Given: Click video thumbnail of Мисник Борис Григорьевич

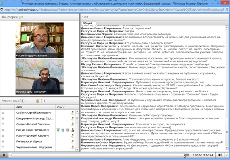Looking at the screenshot, I should [x=40, y=76].
